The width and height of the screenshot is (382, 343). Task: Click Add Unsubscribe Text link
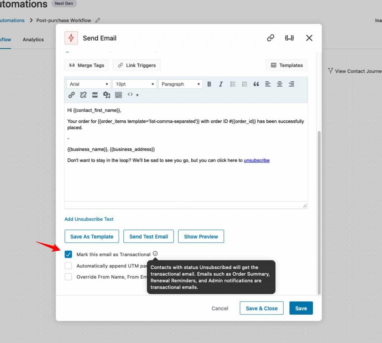89,219
